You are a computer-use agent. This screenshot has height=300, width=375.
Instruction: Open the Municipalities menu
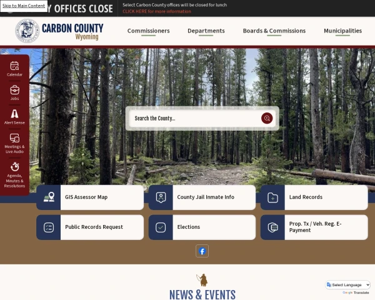tap(342, 31)
